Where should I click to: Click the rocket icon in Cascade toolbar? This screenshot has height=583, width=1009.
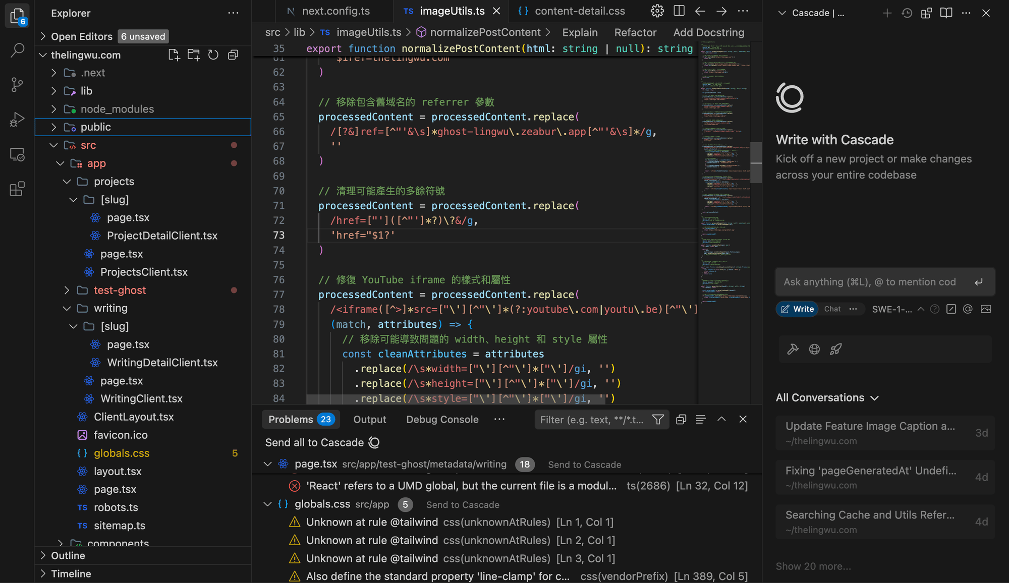coord(836,349)
